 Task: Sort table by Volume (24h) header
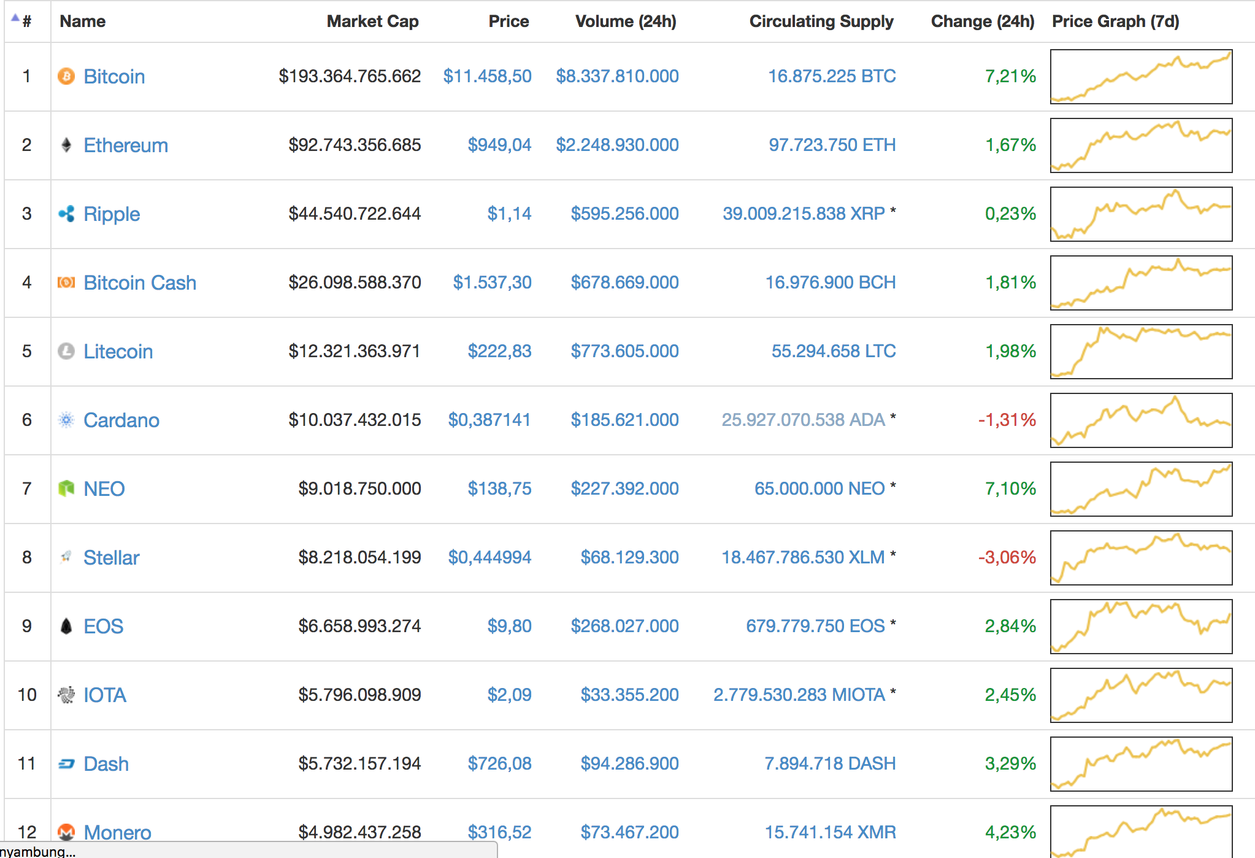pos(626,21)
